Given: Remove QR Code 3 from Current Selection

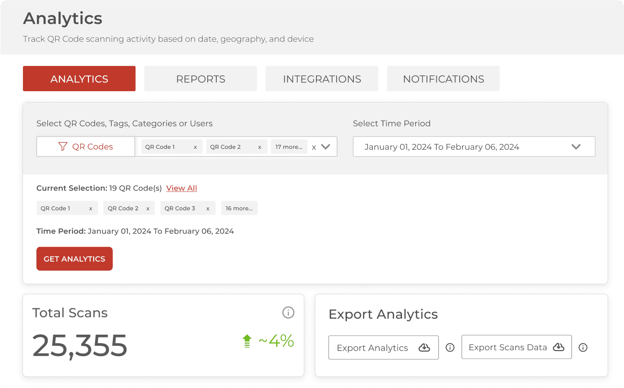Looking at the screenshot, I should 208,209.
